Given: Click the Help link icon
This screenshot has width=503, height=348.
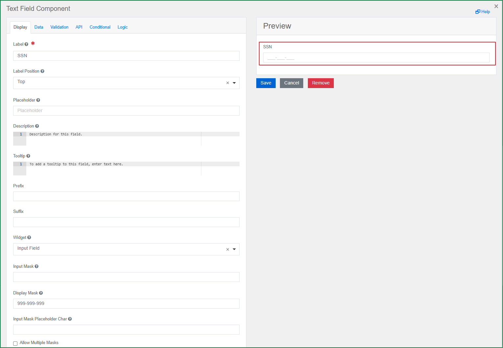Looking at the screenshot, I should 478,12.
